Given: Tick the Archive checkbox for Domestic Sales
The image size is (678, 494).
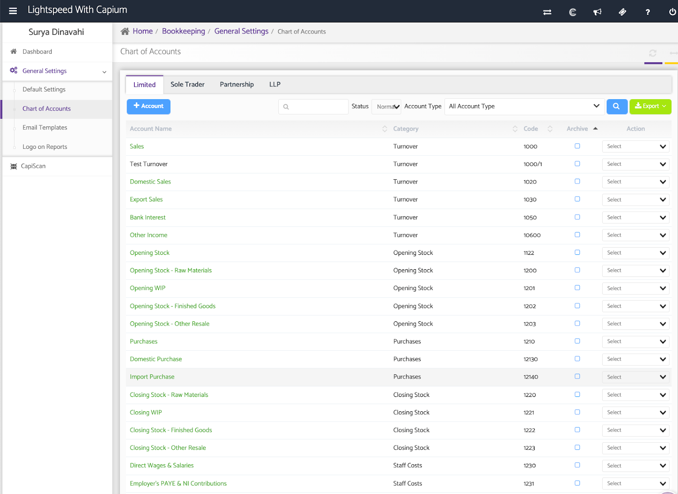Looking at the screenshot, I should pos(577,181).
